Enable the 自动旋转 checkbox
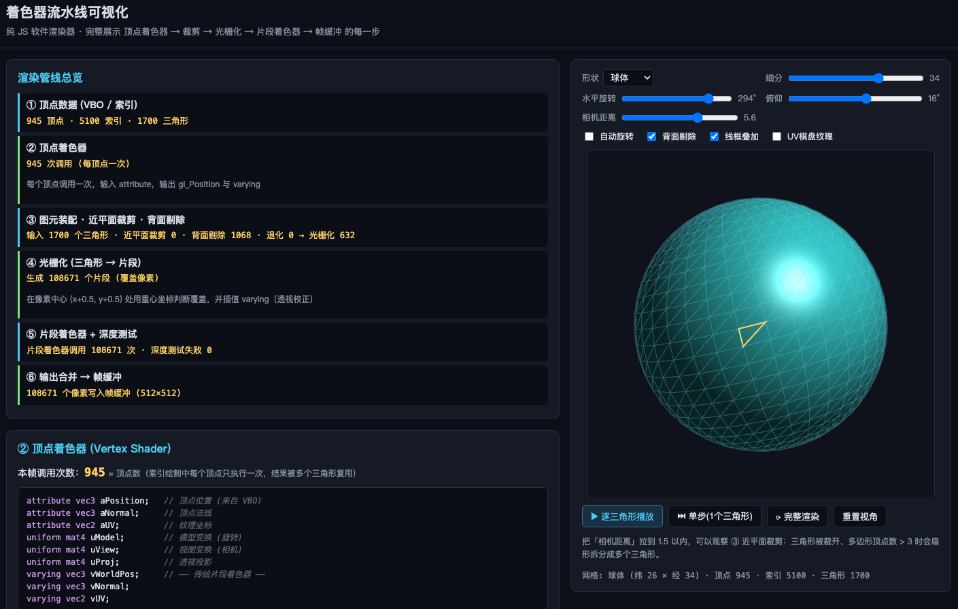This screenshot has width=958, height=609. point(589,137)
